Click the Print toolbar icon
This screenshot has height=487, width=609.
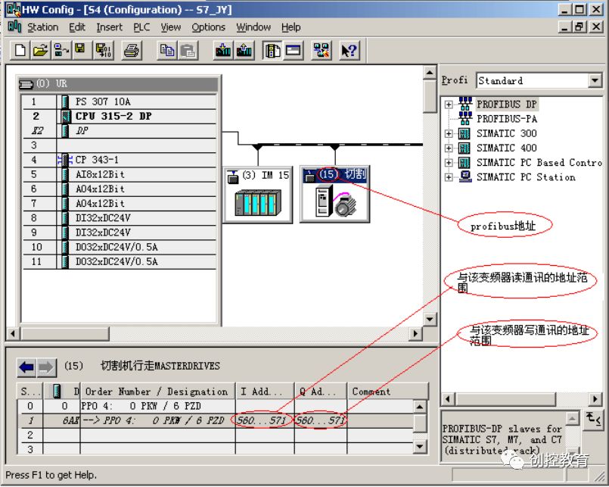click(130, 50)
